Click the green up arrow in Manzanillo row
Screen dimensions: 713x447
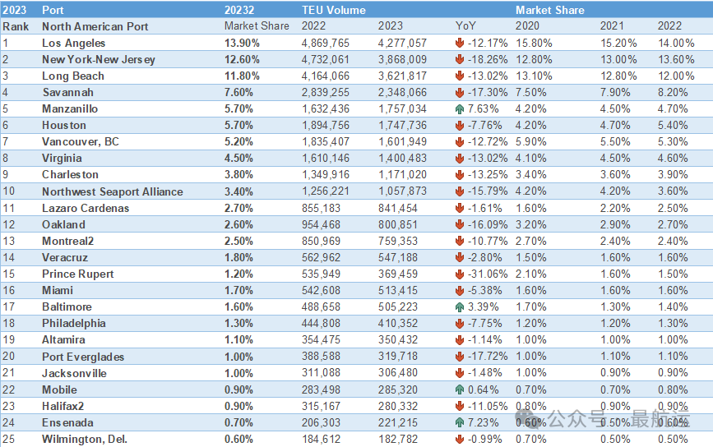coord(459,109)
